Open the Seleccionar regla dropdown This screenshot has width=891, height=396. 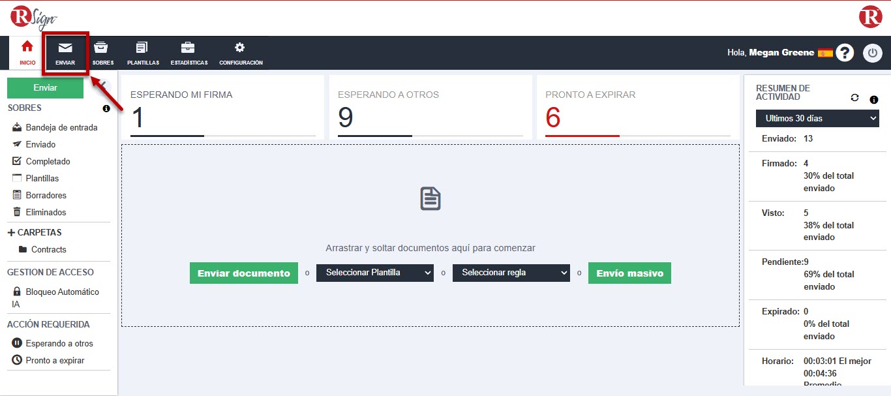[x=511, y=273]
